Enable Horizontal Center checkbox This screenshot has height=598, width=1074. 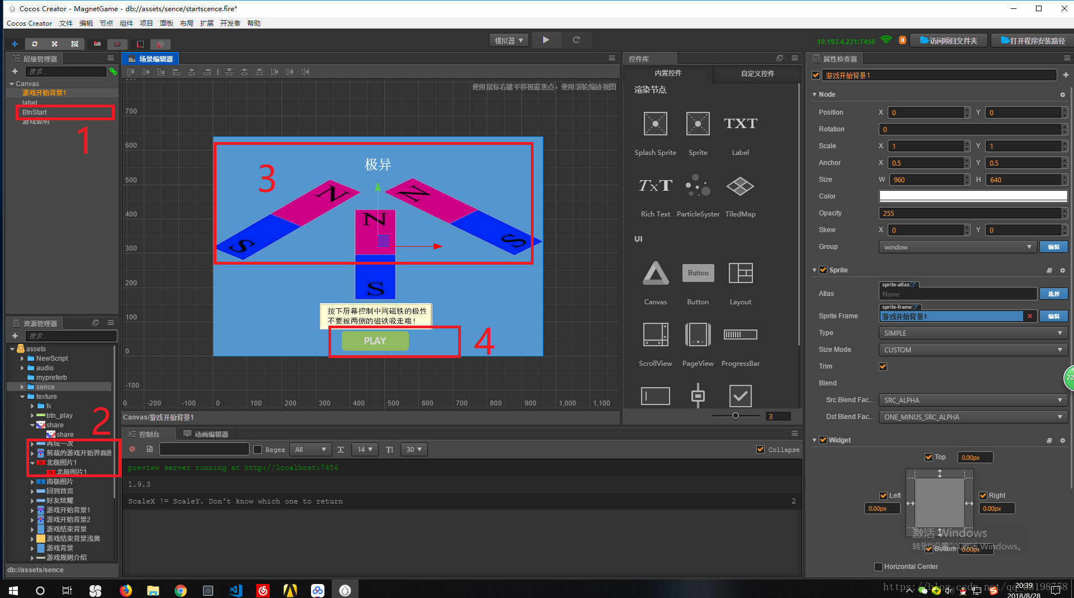click(878, 567)
